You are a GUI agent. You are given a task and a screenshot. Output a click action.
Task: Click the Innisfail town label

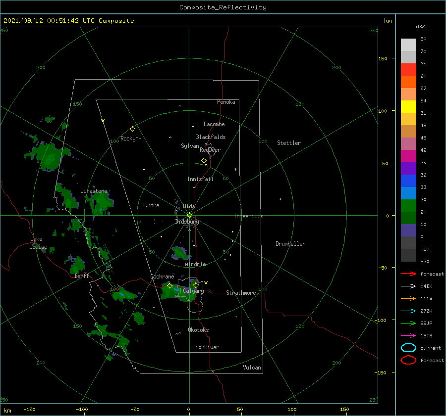200,179
